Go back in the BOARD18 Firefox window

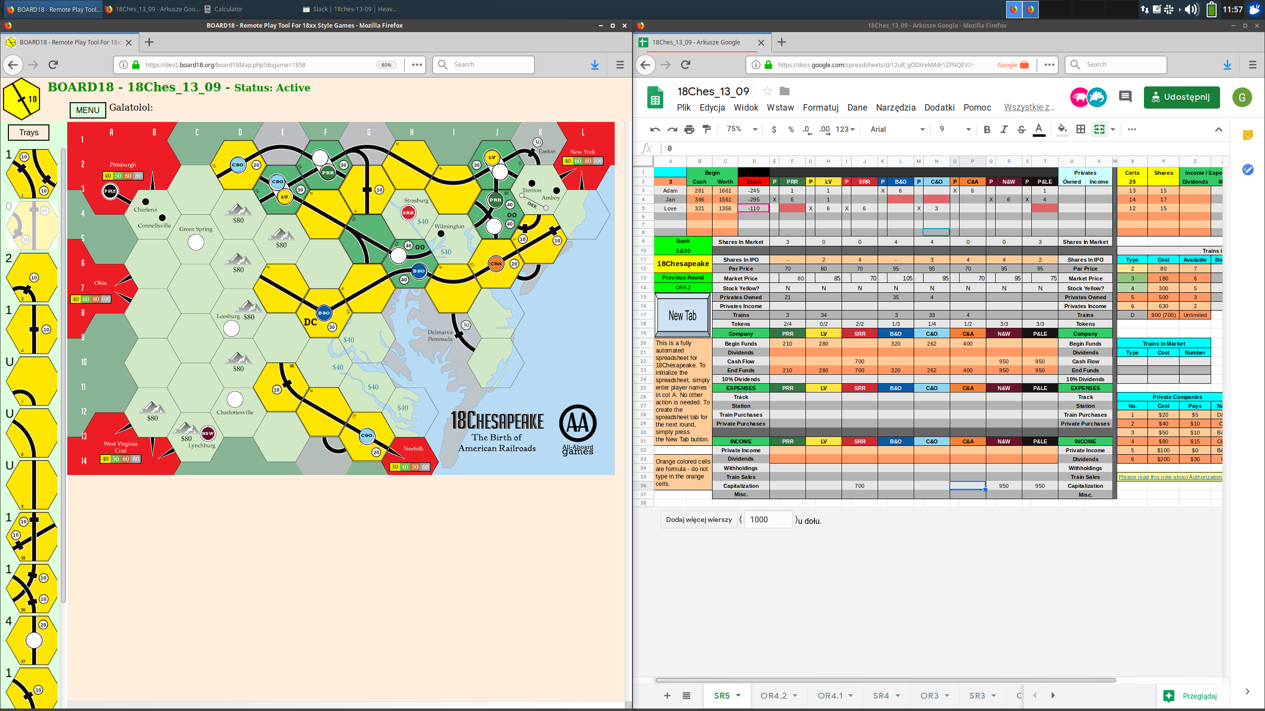pyautogui.click(x=13, y=65)
